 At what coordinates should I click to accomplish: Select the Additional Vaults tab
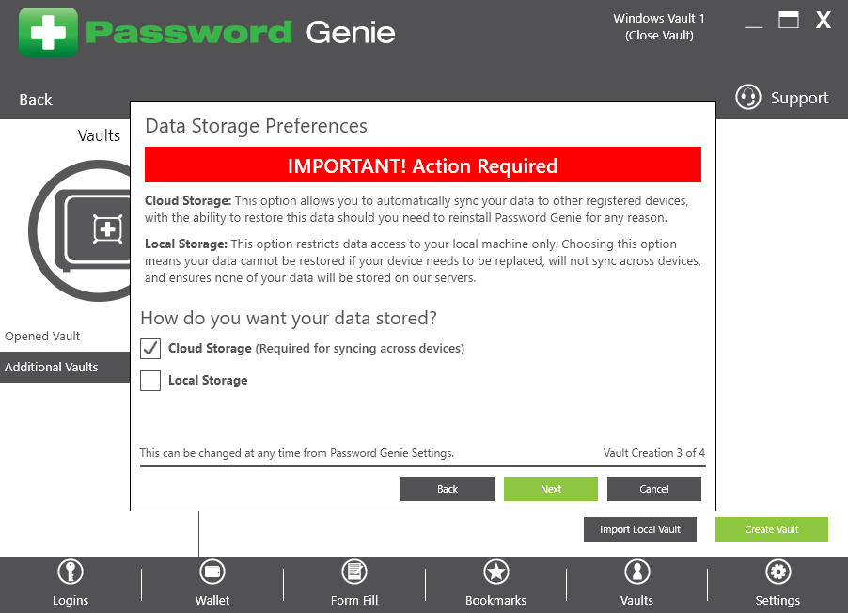(x=65, y=367)
